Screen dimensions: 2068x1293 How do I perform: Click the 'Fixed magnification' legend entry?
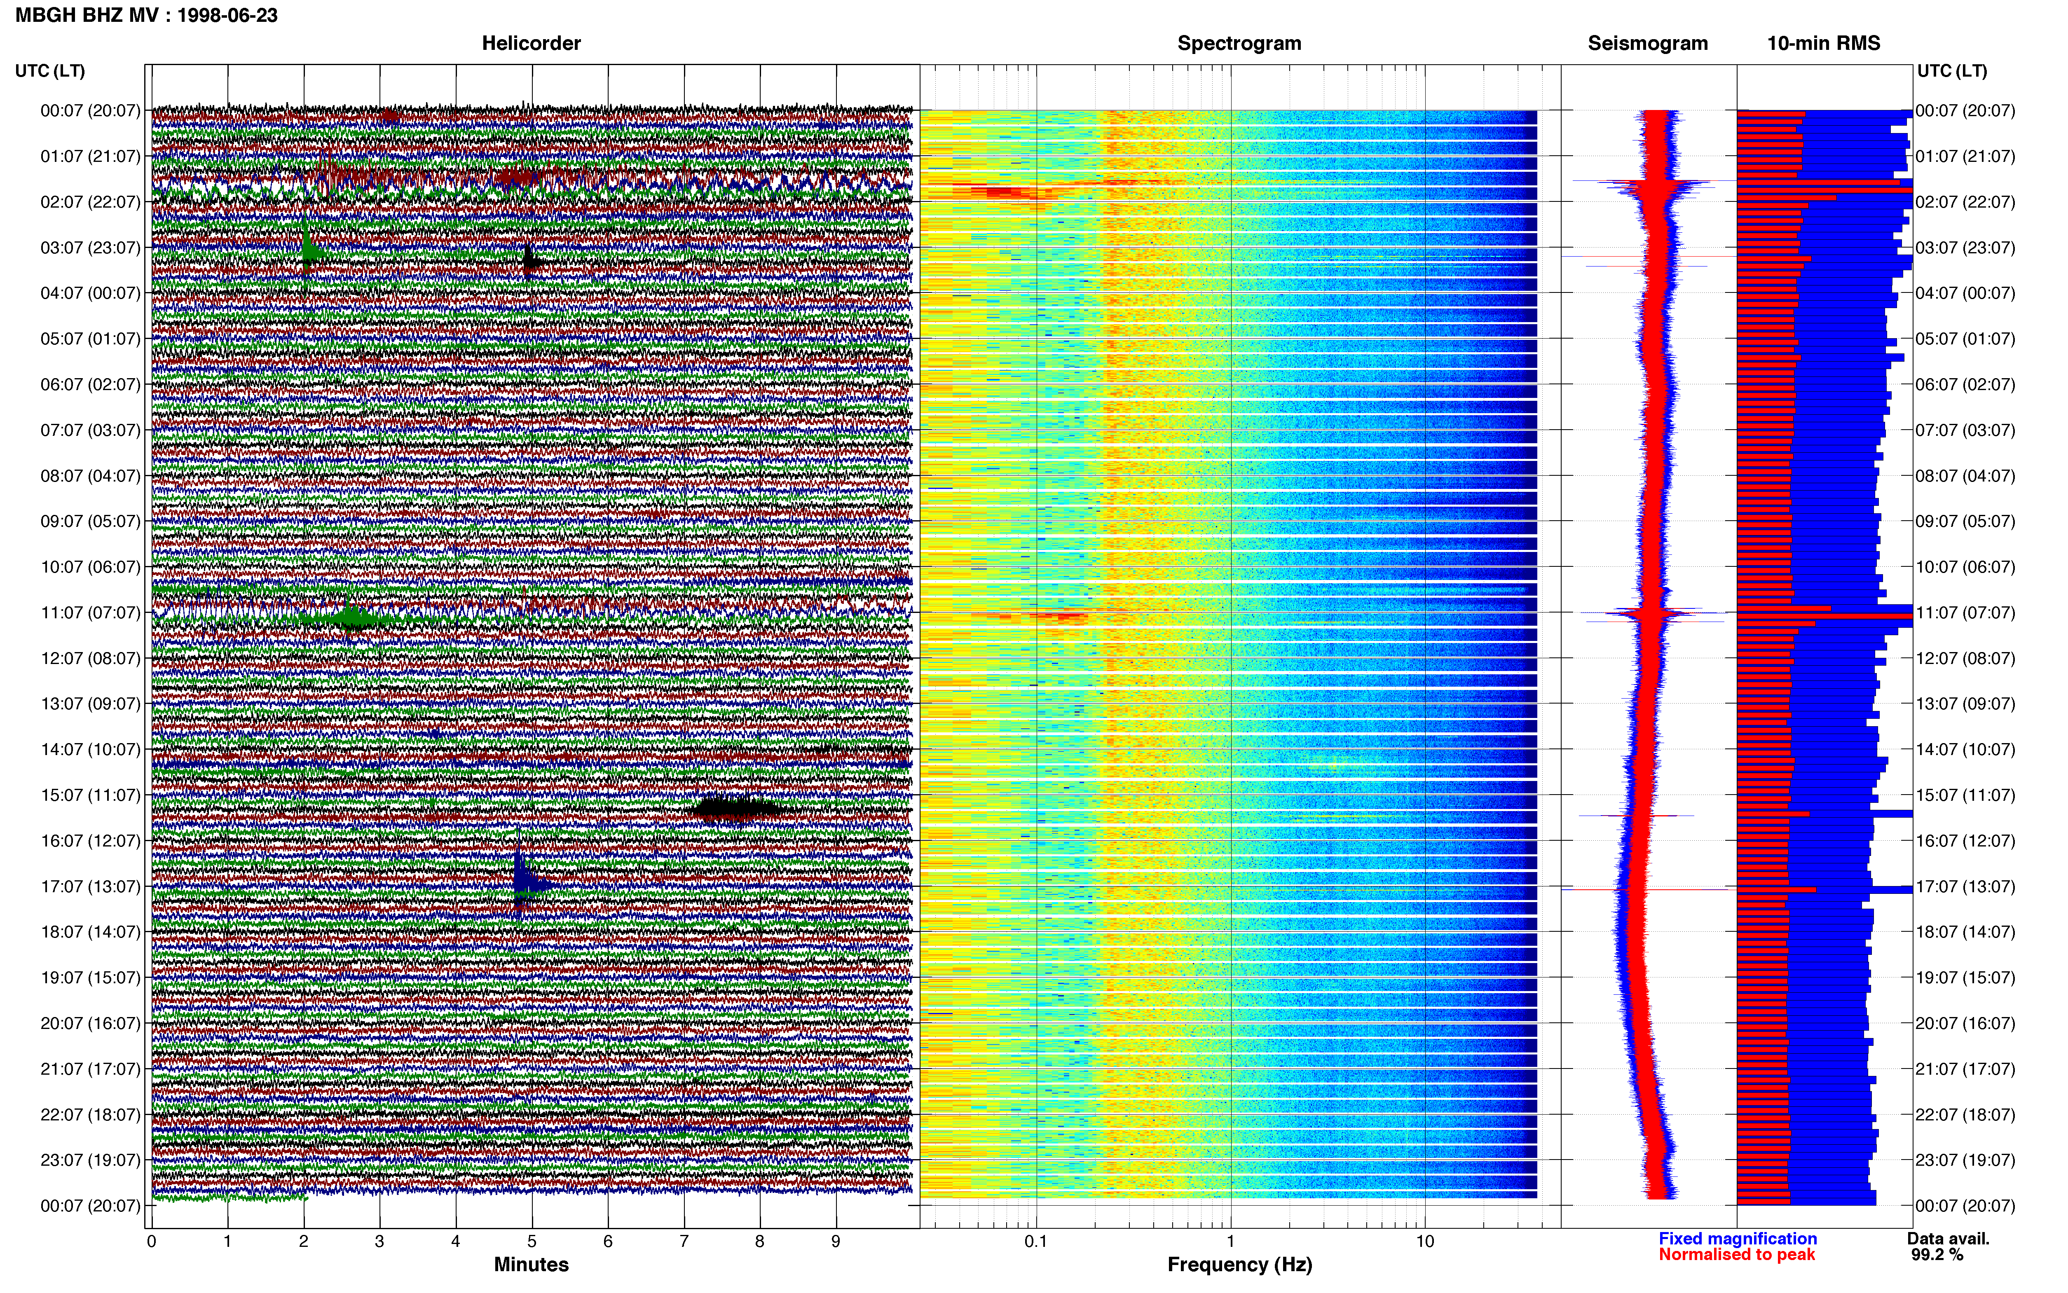click(1737, 1238)
